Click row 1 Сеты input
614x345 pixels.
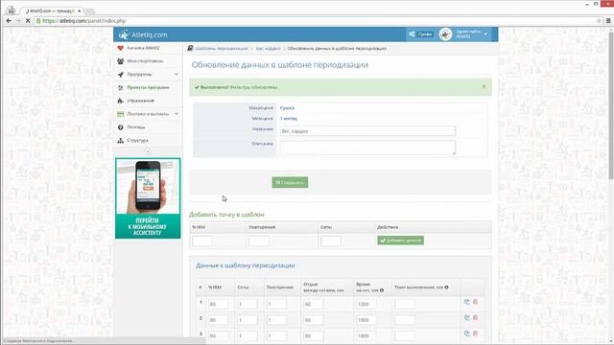248,304
